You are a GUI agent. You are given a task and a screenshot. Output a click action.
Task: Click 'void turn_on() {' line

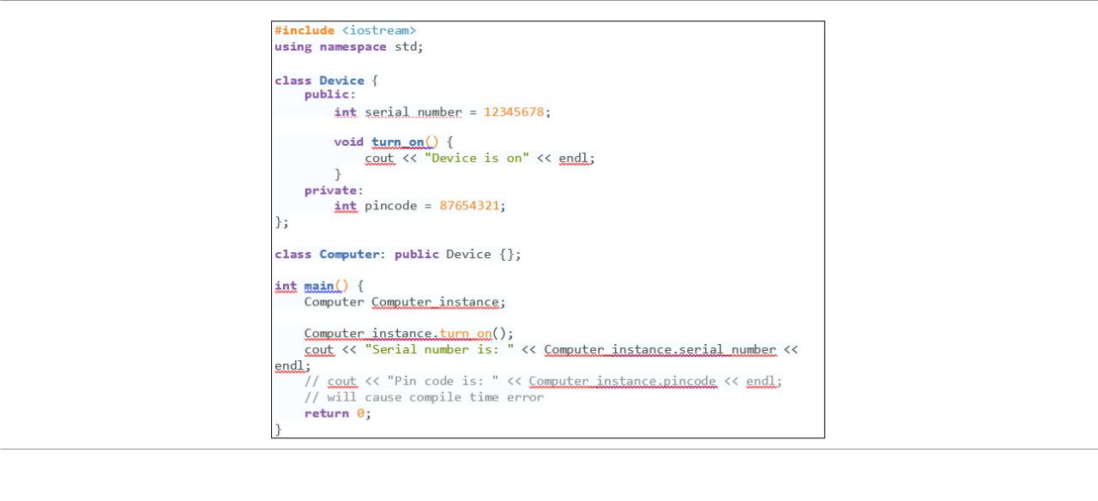394,142
